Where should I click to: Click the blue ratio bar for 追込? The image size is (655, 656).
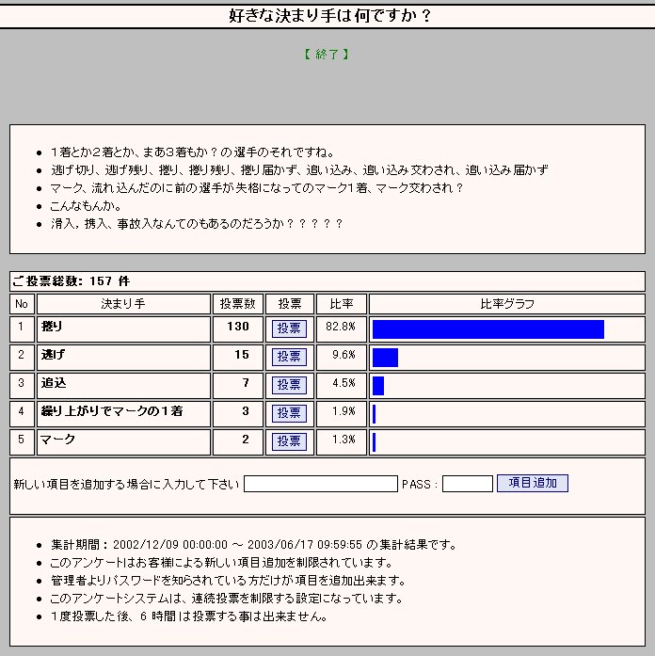[378, 385]
